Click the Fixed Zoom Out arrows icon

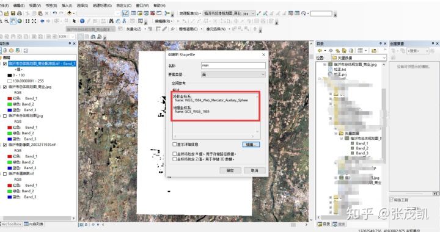(34, 21)
